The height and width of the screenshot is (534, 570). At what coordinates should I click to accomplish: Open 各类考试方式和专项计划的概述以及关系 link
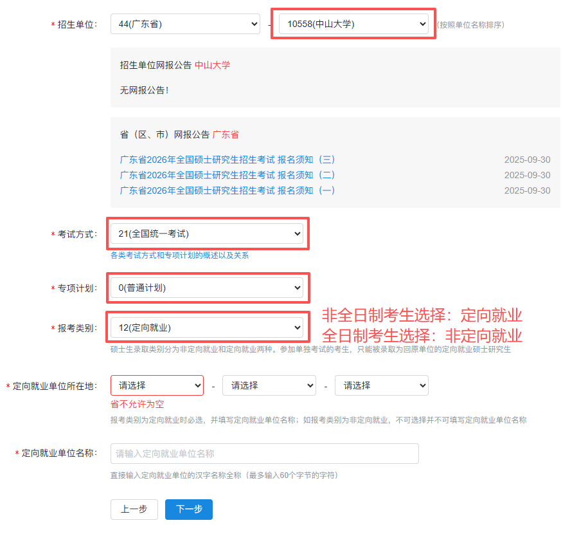coord(179,255)
